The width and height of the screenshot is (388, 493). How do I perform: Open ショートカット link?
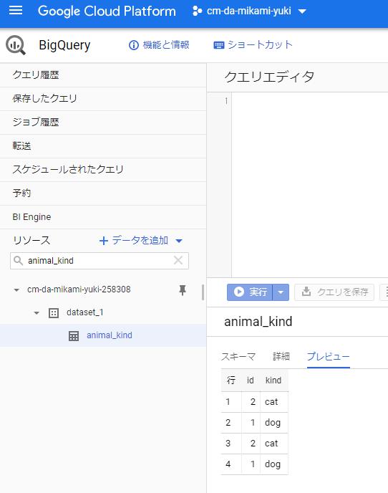(260, 45)
